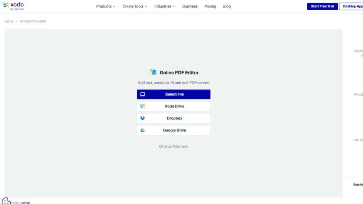Click the Xodo Drive logo icon
363x204 pixels.
(x=143, y=106)
